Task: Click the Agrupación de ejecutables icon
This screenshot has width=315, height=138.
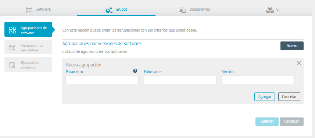Action: (x=12, y=48)
